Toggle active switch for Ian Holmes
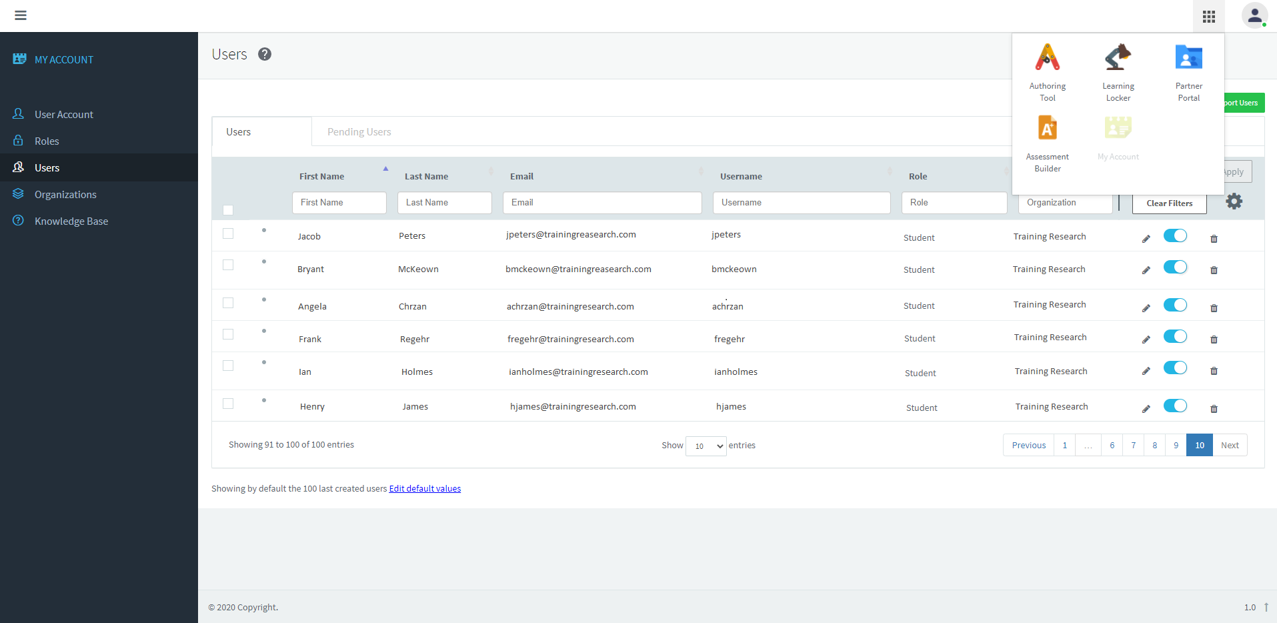 pos(1175,368)
